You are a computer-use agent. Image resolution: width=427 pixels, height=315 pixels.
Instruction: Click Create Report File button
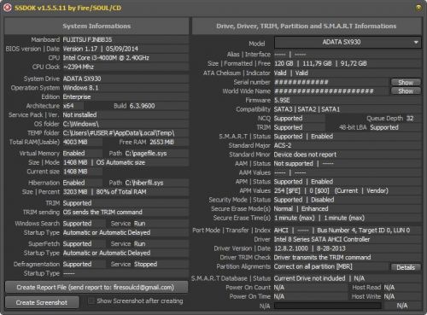97,288
